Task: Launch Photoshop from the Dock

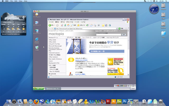Action: click(x=125, y=101)
